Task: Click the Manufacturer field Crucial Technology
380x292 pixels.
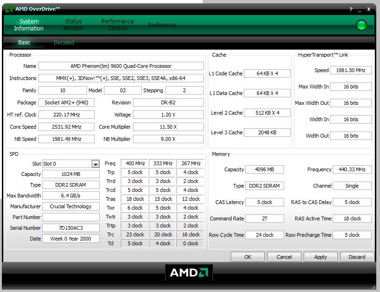Action: 71,206
